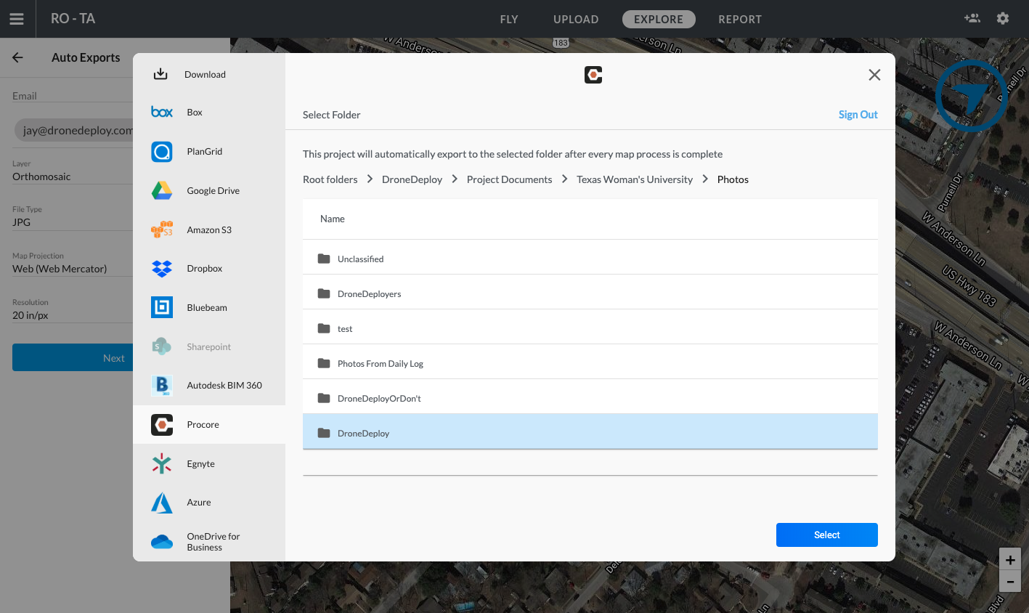Pick the Bluebeam icon
The width and height of the screenshot is (1029, 613).
pos(162,307)
